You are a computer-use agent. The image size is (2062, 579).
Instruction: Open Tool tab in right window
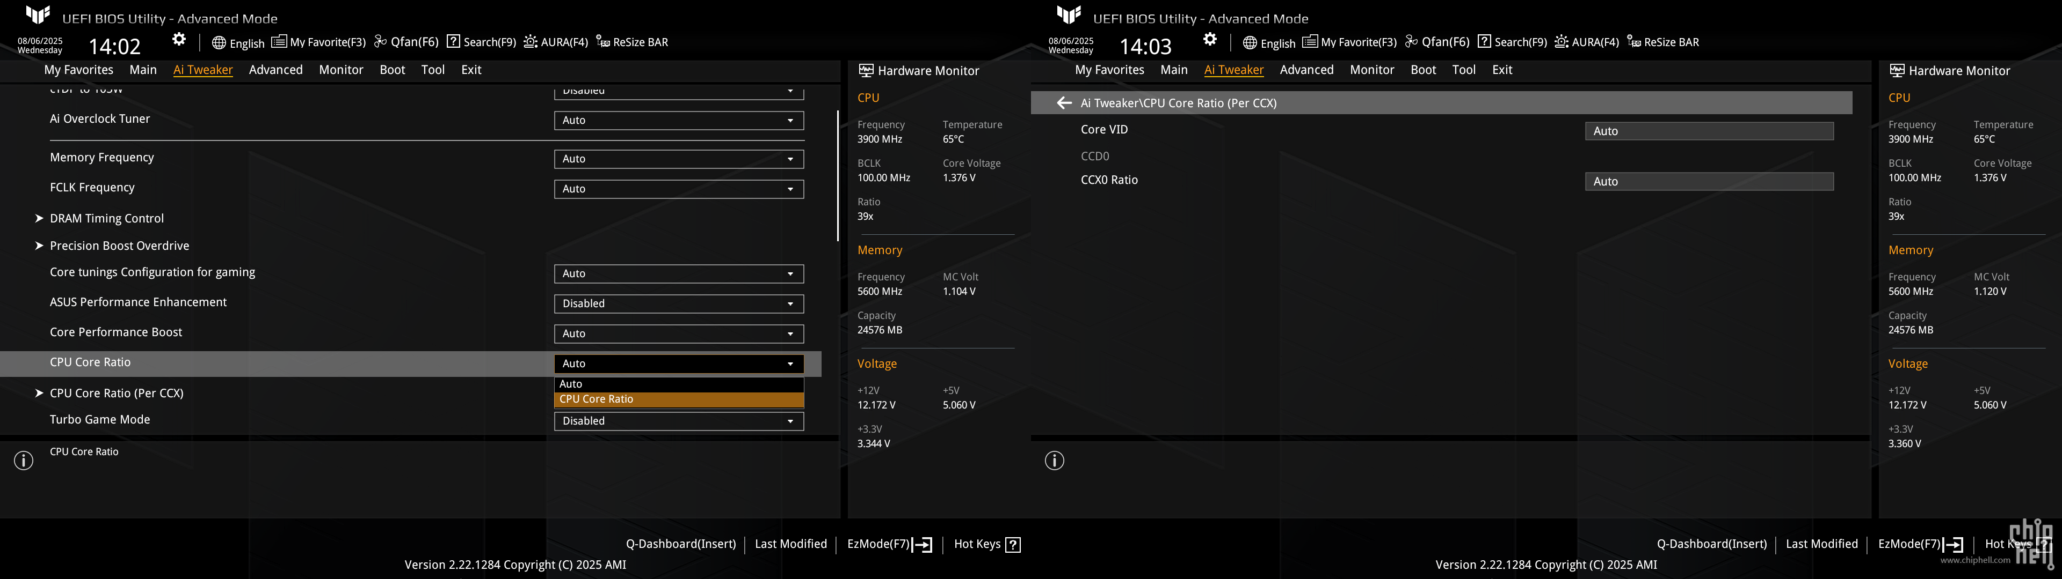(1464, 70)
